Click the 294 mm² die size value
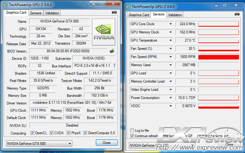The image size is (245, 153). 81,36
